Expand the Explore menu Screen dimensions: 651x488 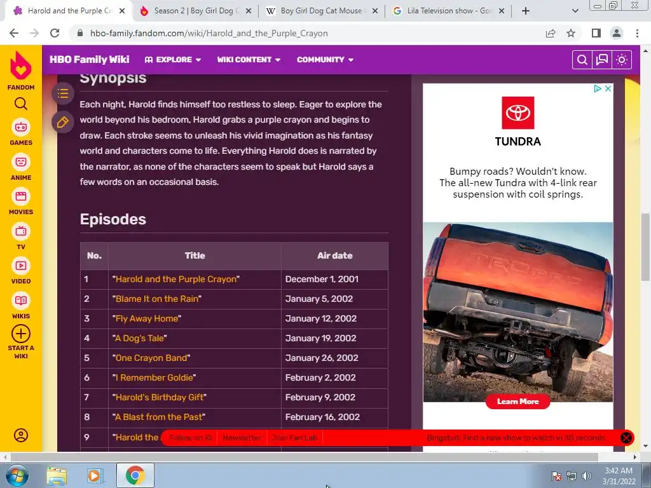pos(173,60)
